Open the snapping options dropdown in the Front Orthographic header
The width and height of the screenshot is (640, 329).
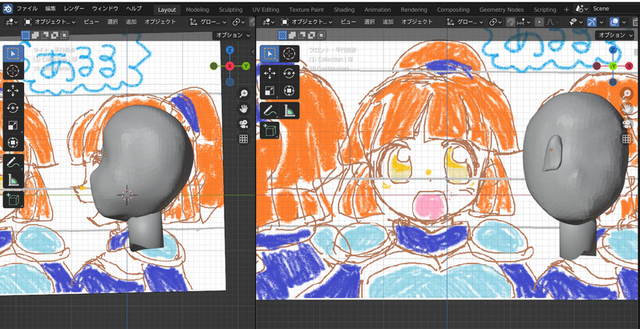coord(521,22)
